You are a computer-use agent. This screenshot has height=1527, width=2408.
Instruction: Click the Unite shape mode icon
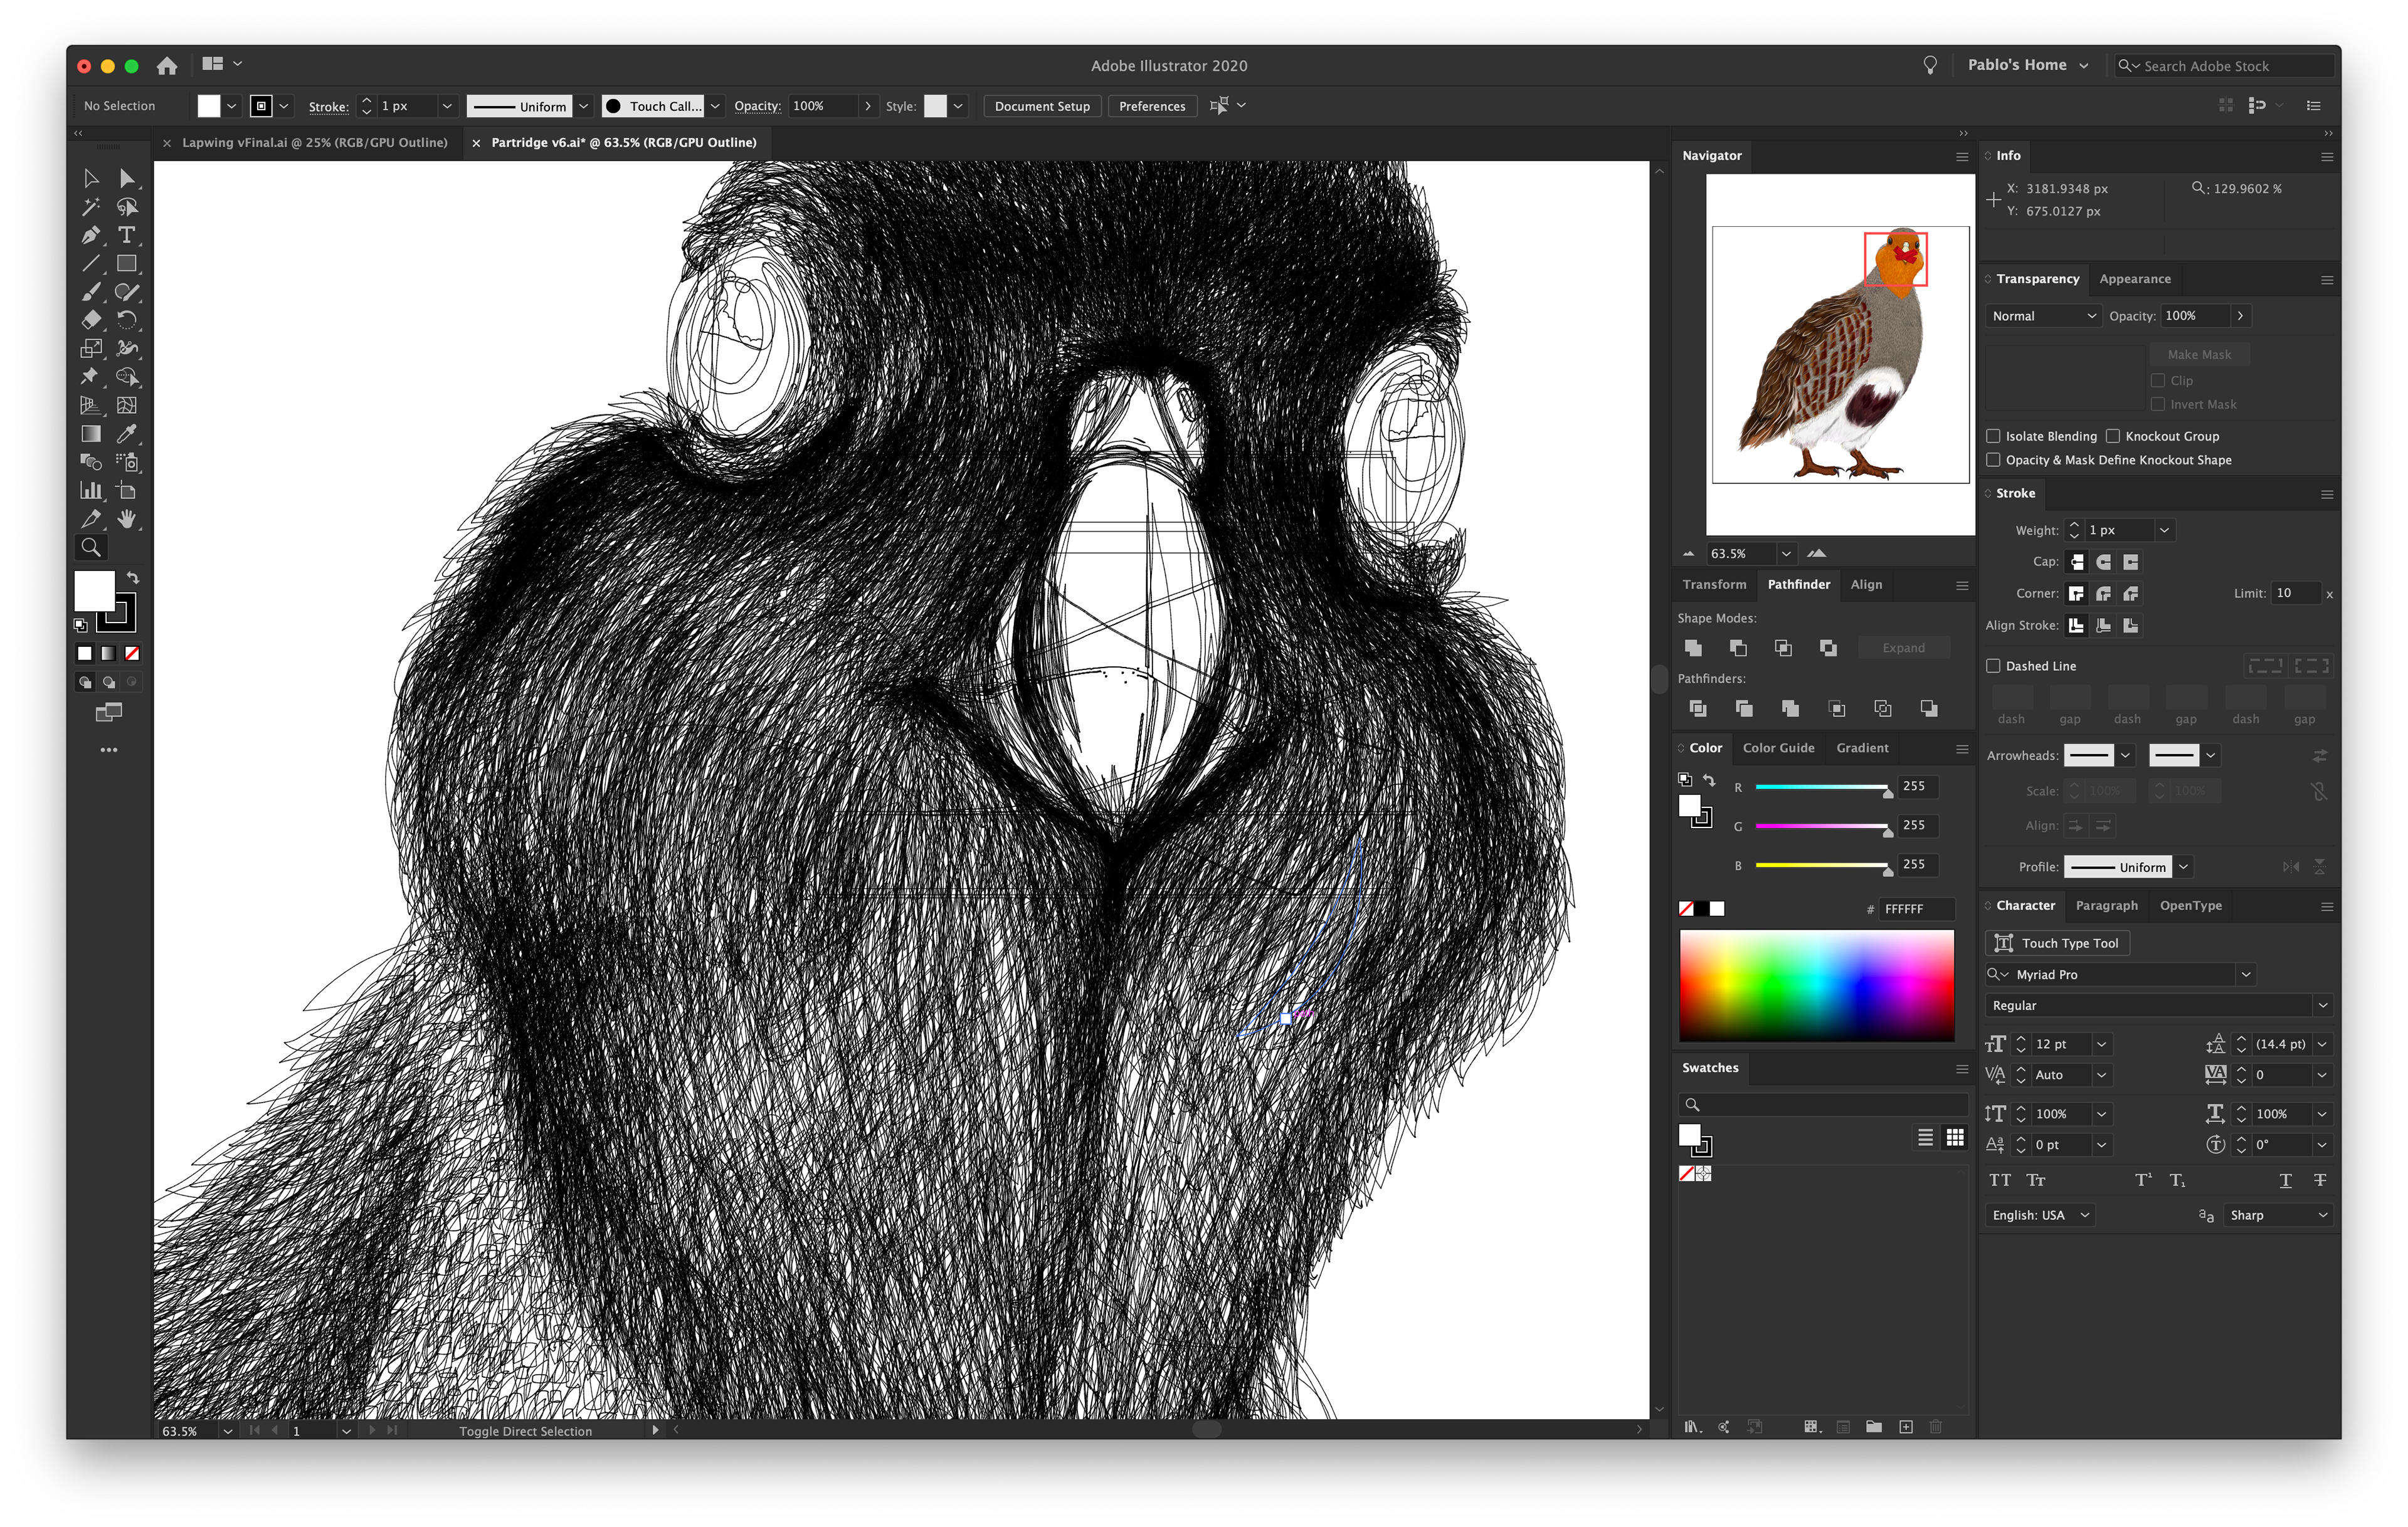tap(1693, 649)
